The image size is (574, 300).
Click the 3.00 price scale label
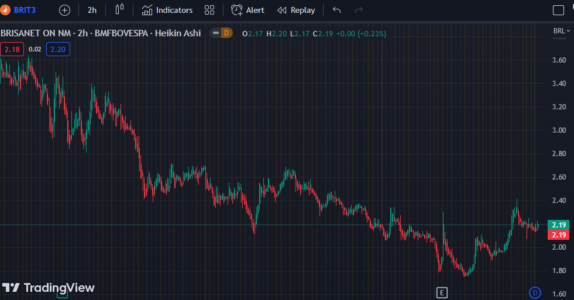click(x=559, y=130)
